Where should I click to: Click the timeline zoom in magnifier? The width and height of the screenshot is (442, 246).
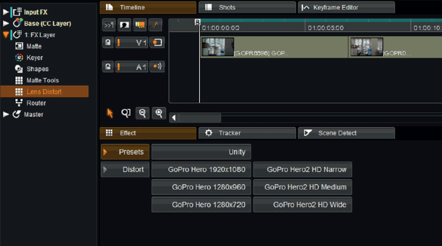click(159, 113)
